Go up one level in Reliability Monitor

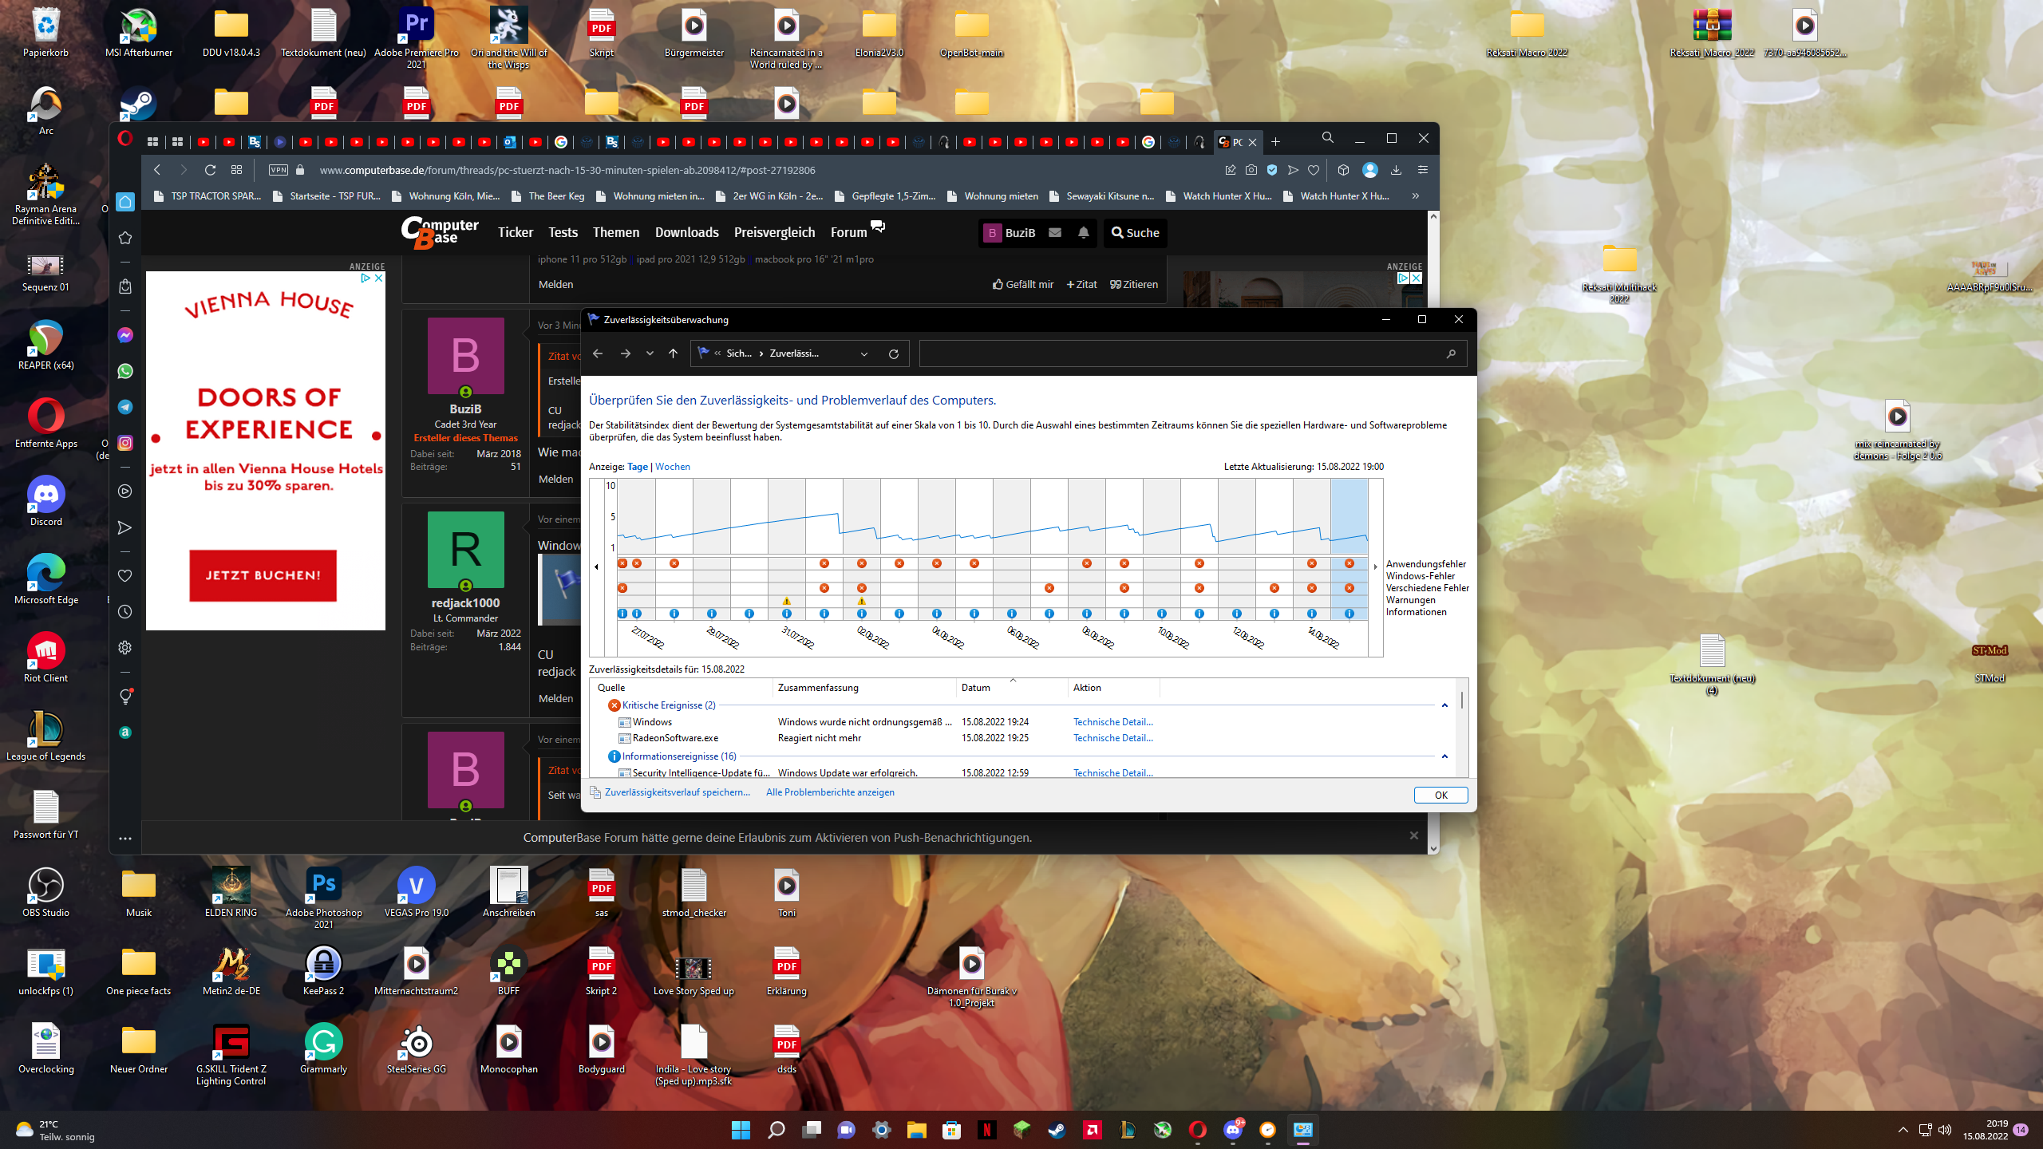click(673, 353)
